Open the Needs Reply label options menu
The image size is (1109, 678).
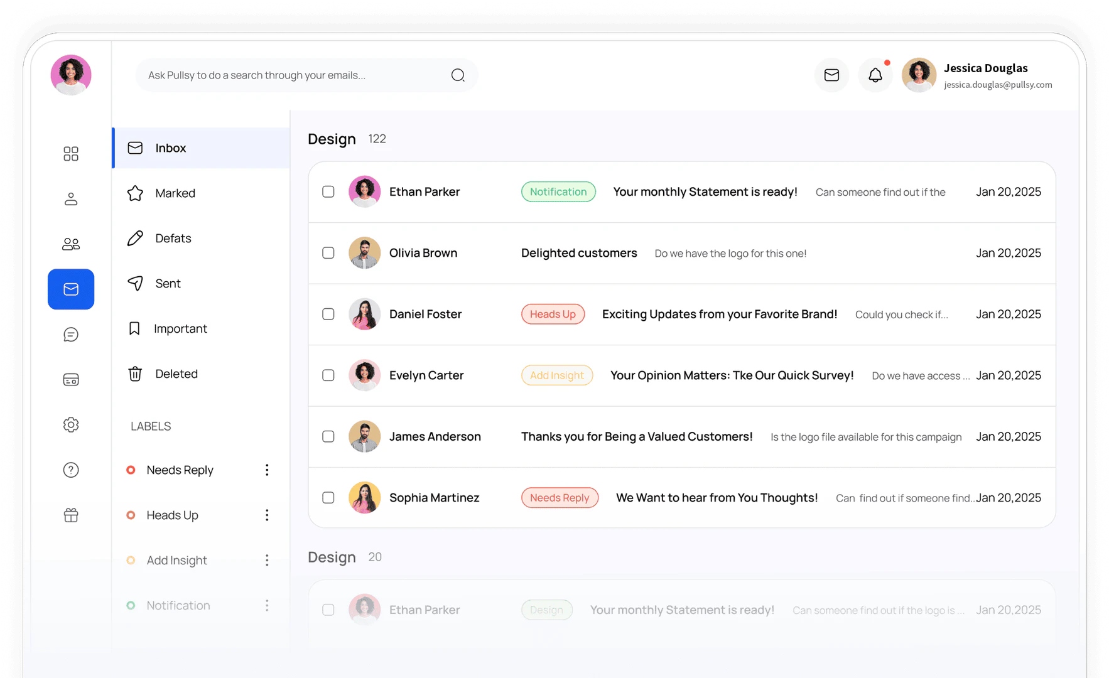pos(267,470)
